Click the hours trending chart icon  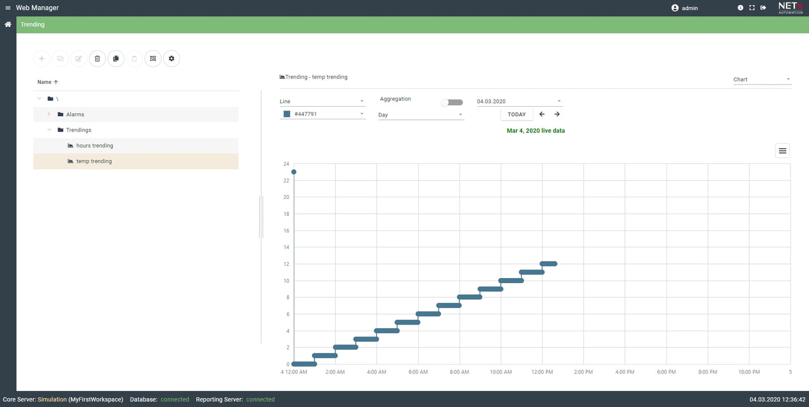point(70,146)
